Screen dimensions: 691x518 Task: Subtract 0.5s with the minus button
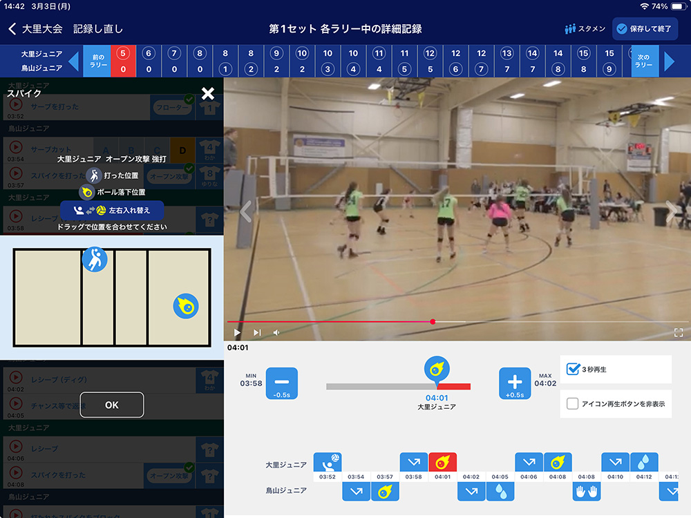282,383
